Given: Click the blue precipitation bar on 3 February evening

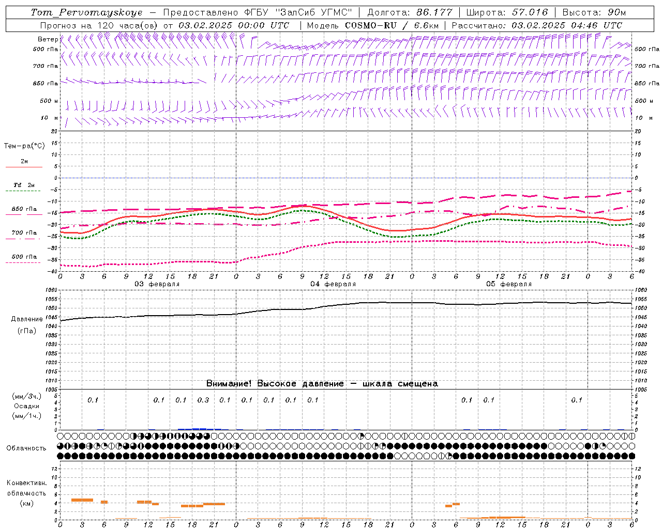Looking at the screenshot, I should [x=200, y=429].
